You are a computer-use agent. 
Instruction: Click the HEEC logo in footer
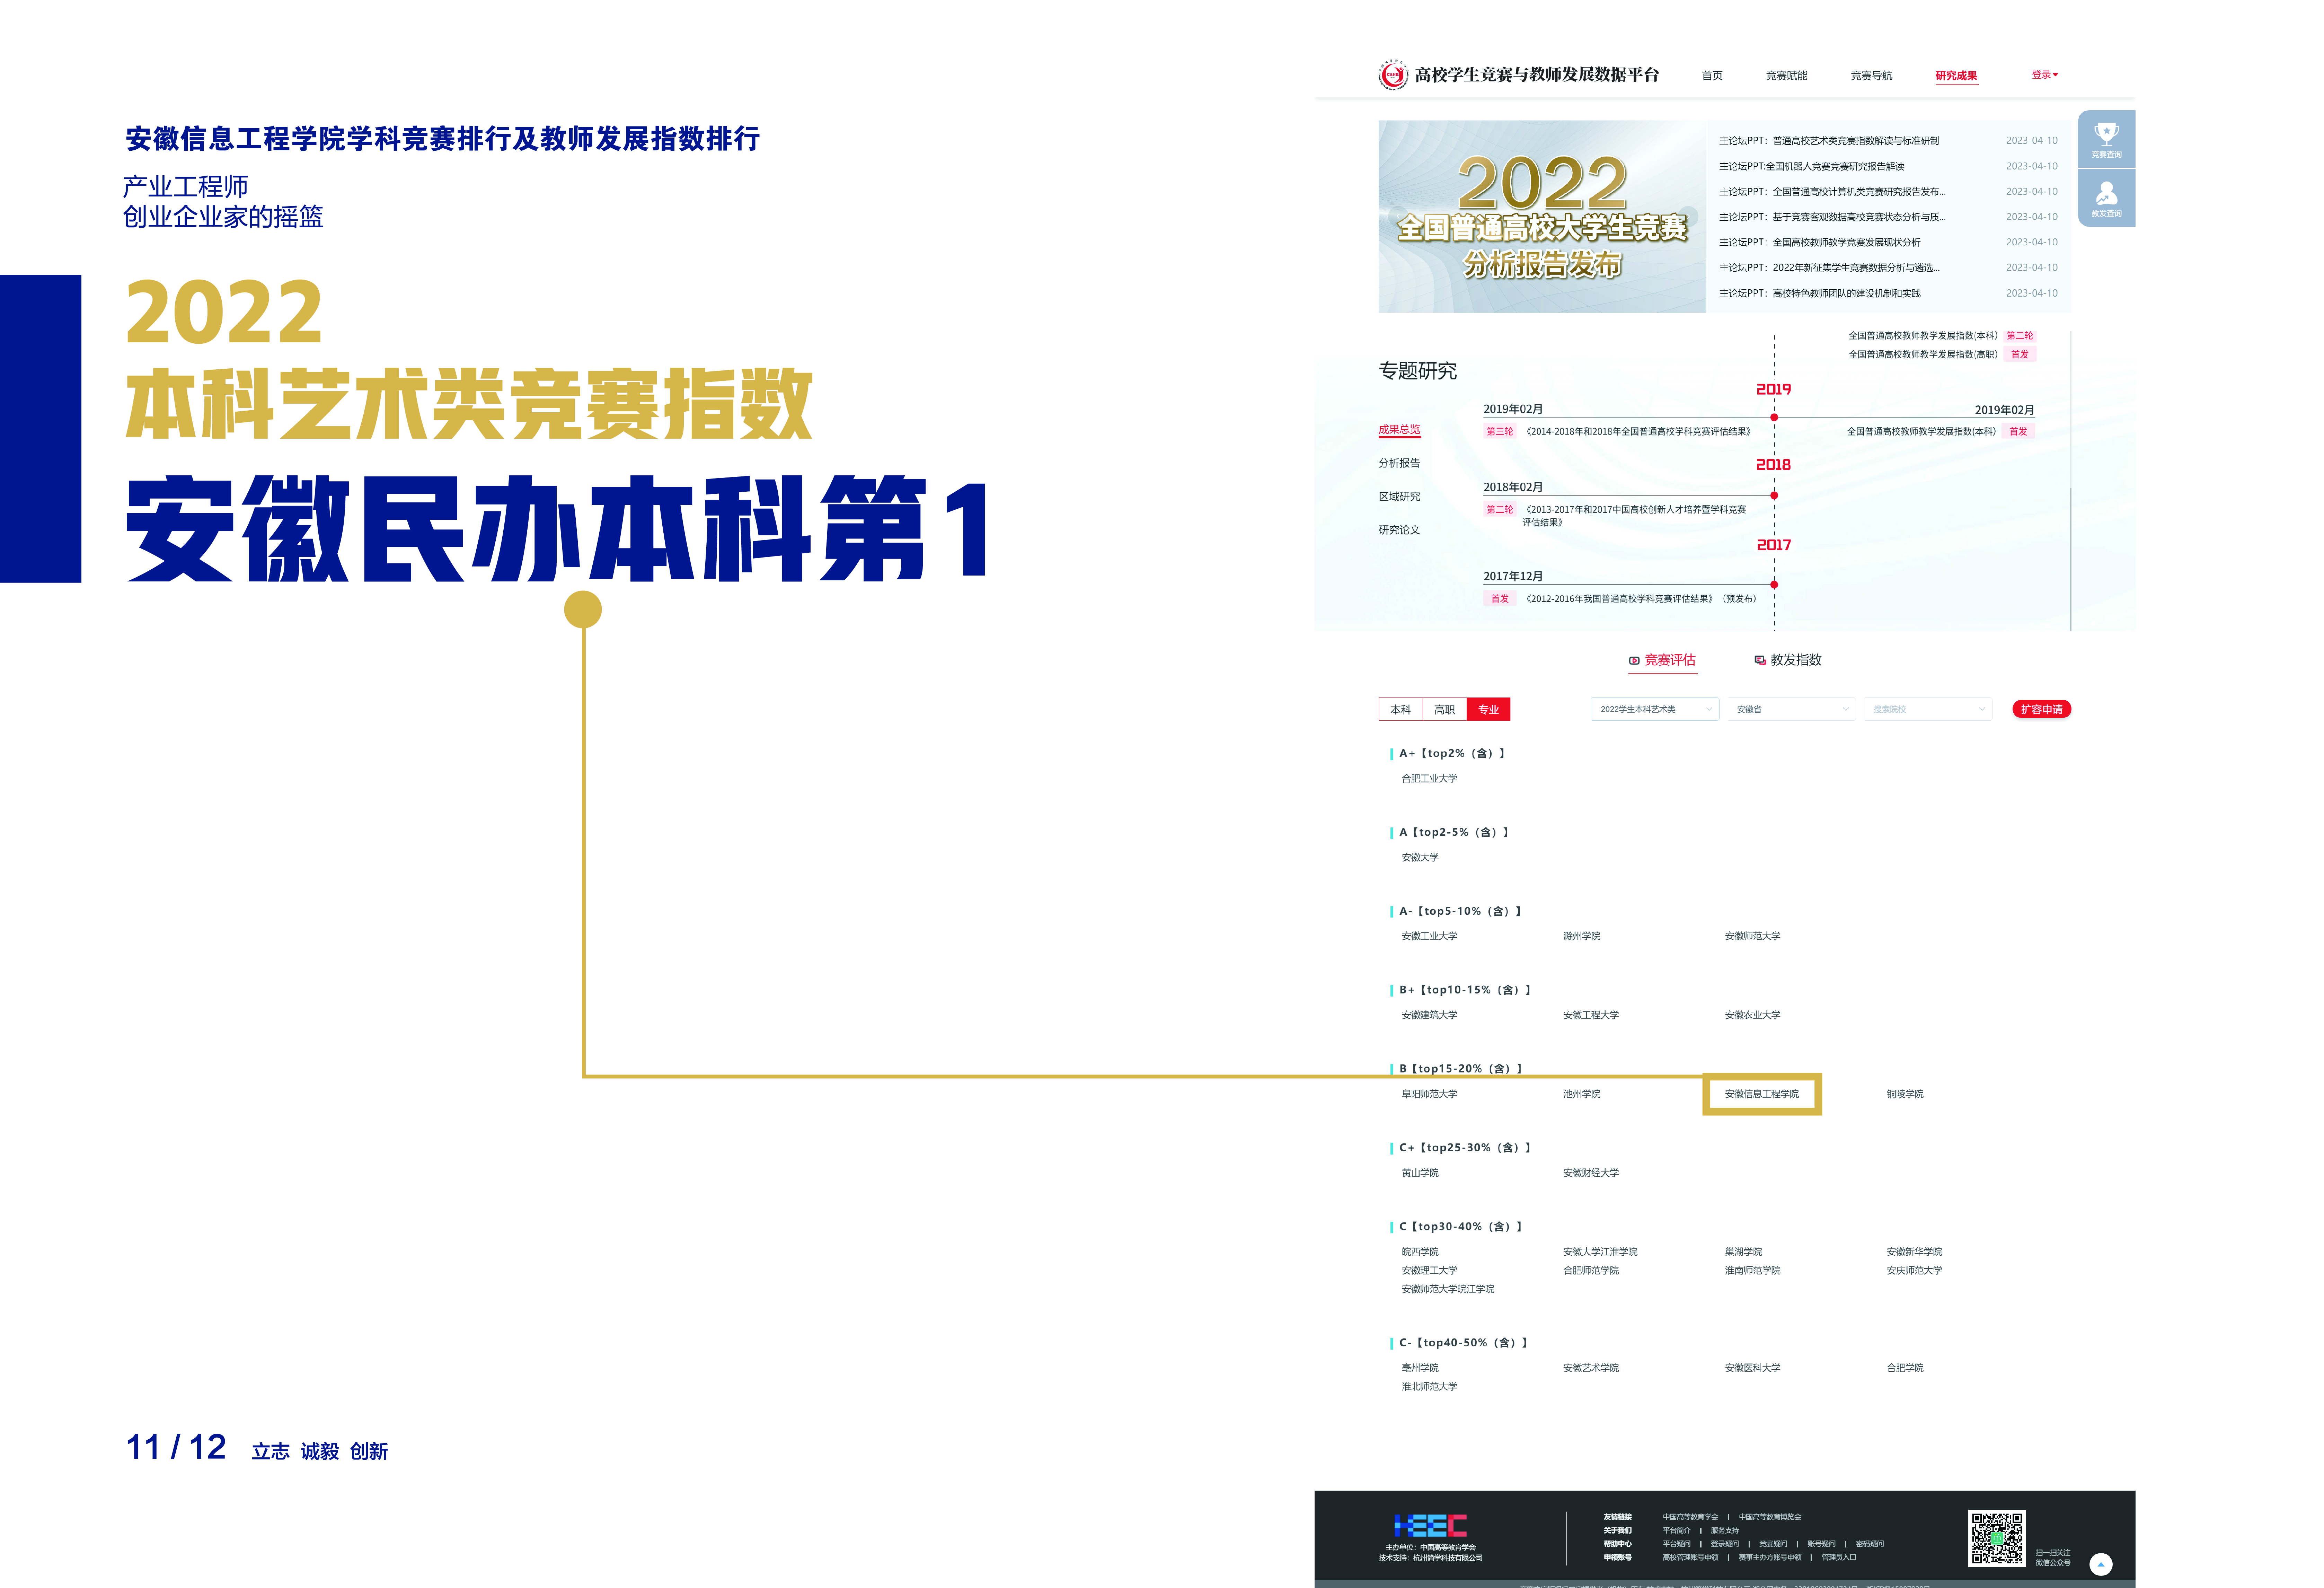1430,1525
